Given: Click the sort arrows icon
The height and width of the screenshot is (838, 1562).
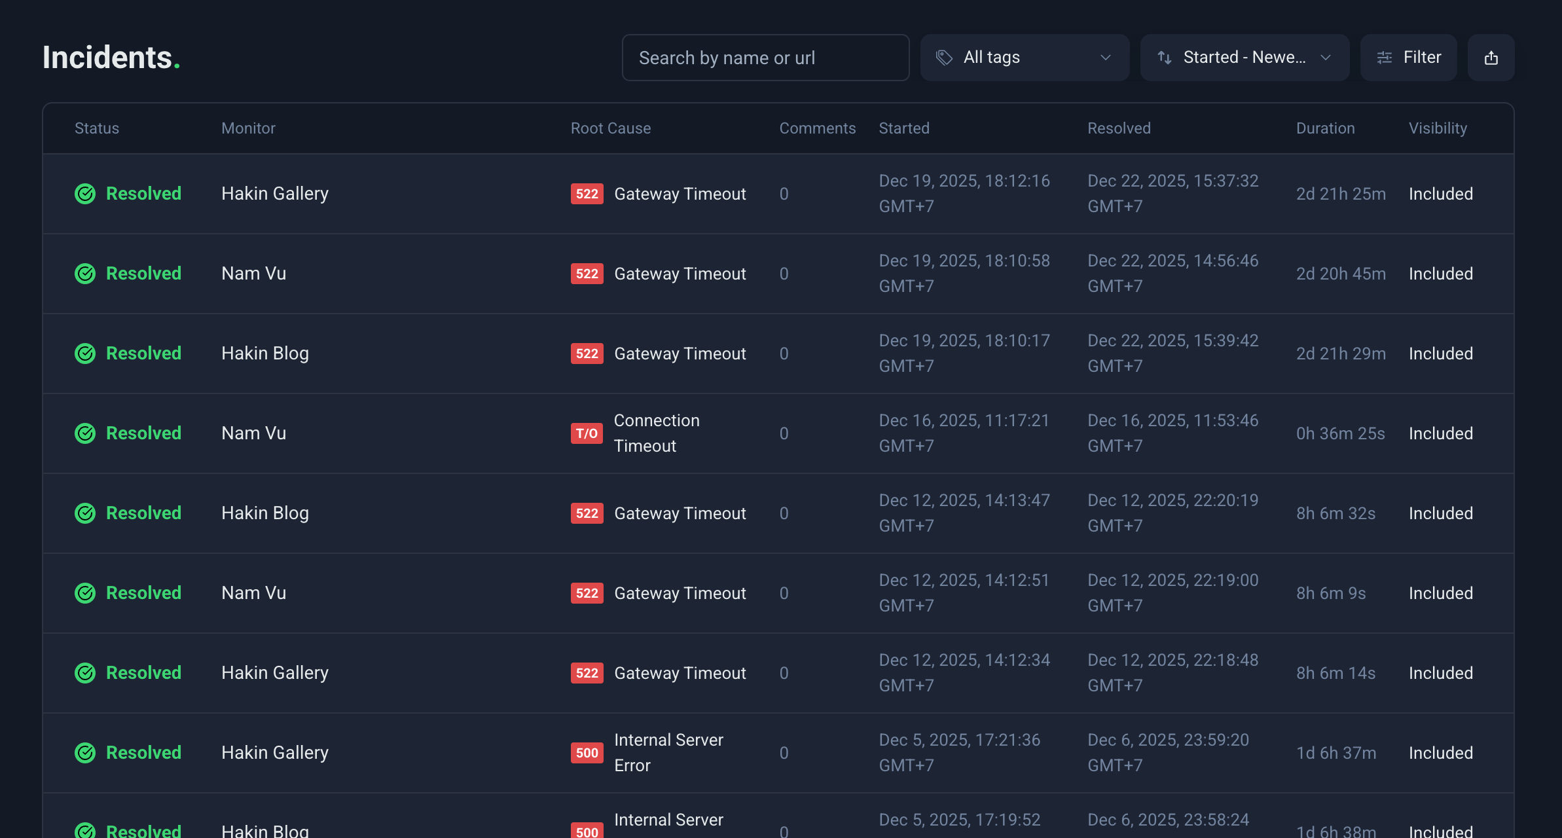Looking at the screenshot, I should pyautogui.click(x=1164, y=58).
